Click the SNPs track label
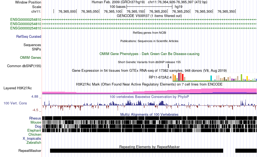Viewport: 257px width, 157px height. point(37,49)
